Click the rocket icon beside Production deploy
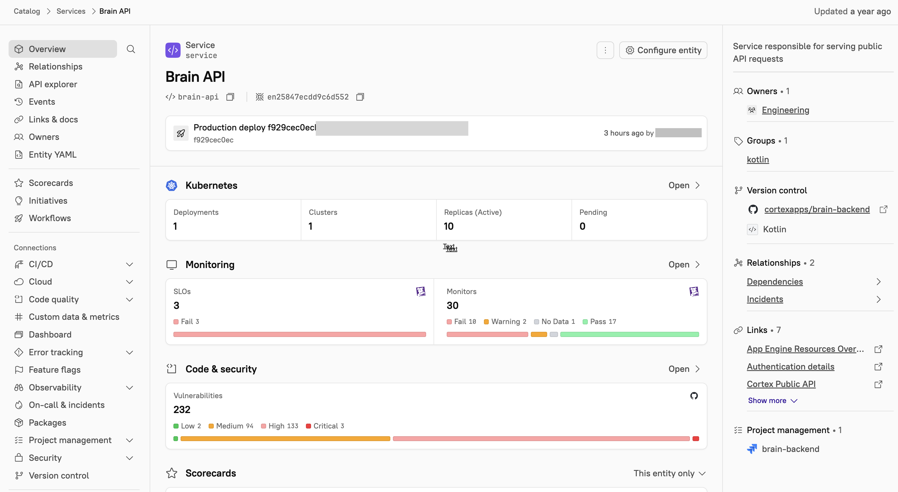 181,133
